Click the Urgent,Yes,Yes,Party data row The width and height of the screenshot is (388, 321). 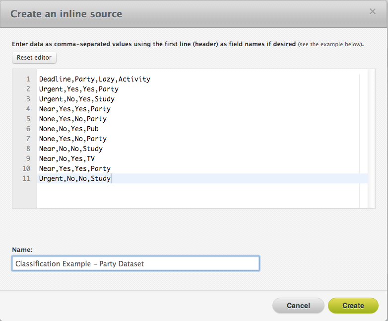pyautogui.click(x=78, y=89)
